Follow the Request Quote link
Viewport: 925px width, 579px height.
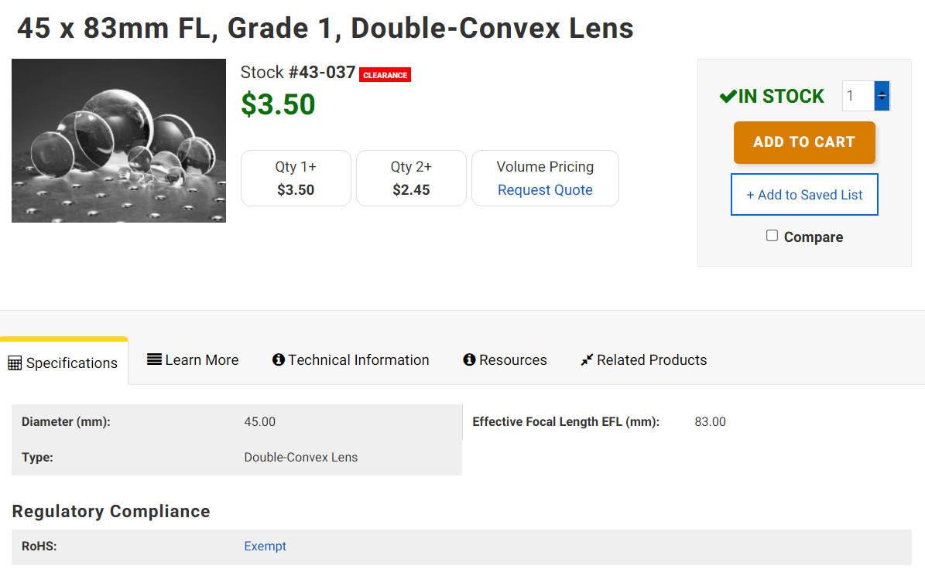coord(545,190)
